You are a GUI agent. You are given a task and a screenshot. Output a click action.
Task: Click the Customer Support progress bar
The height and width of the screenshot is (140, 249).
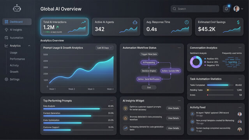coord(78,130)
